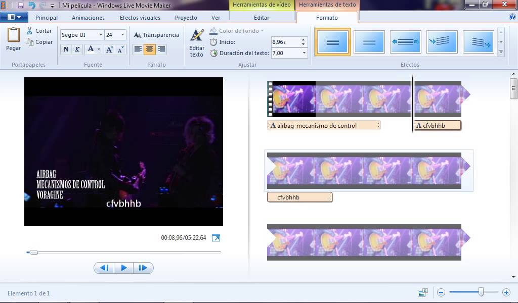Click the Transparencia button
The width and height of the screenshot is (518, 303).
point(156,35)
